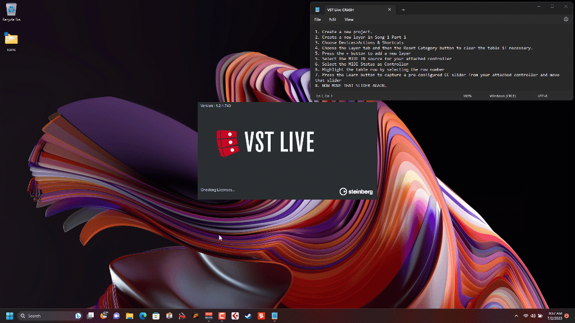Image resolution: width=575 pixels, height=323 pixels.
Task: Open Notepad settings with the gear icon
Action: point(566,19)
